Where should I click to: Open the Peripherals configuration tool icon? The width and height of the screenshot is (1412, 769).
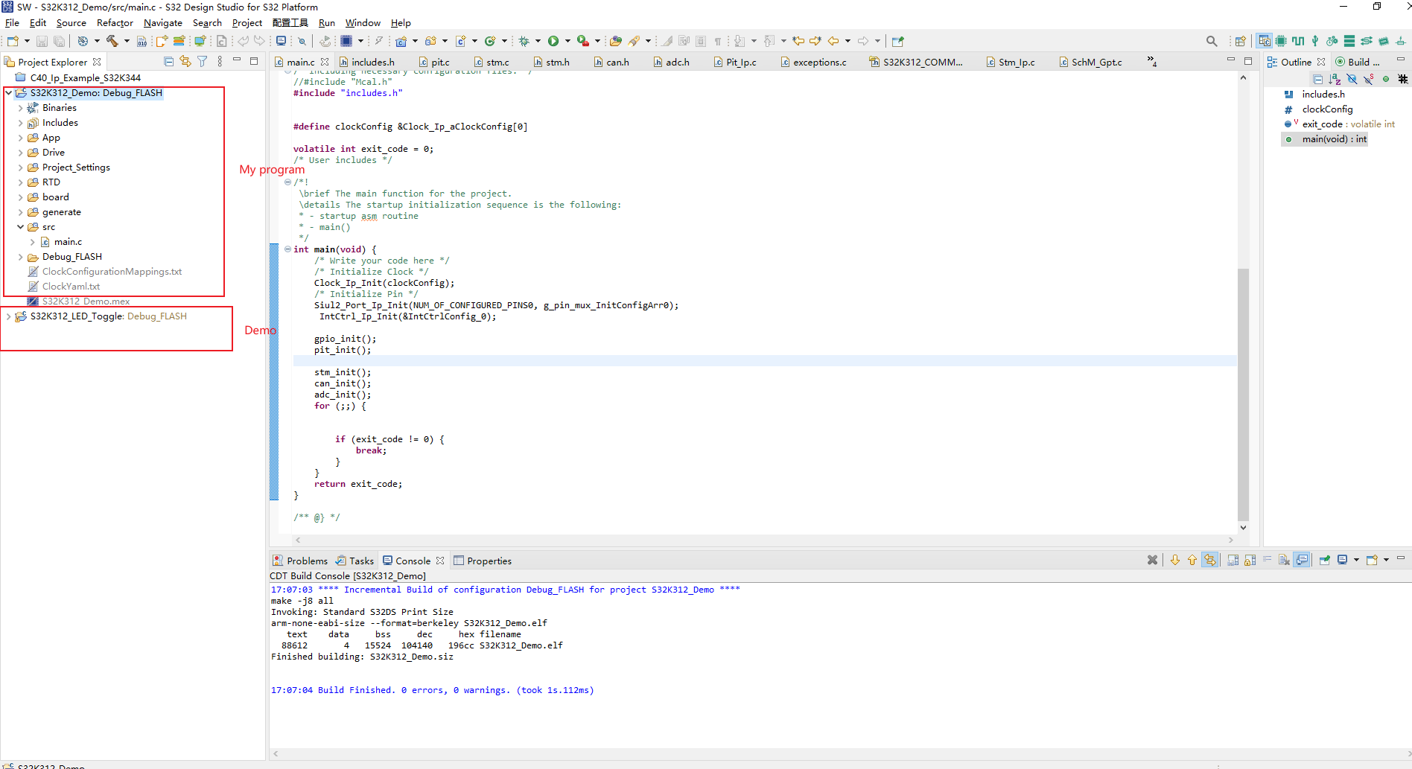tap(1281, 41)
